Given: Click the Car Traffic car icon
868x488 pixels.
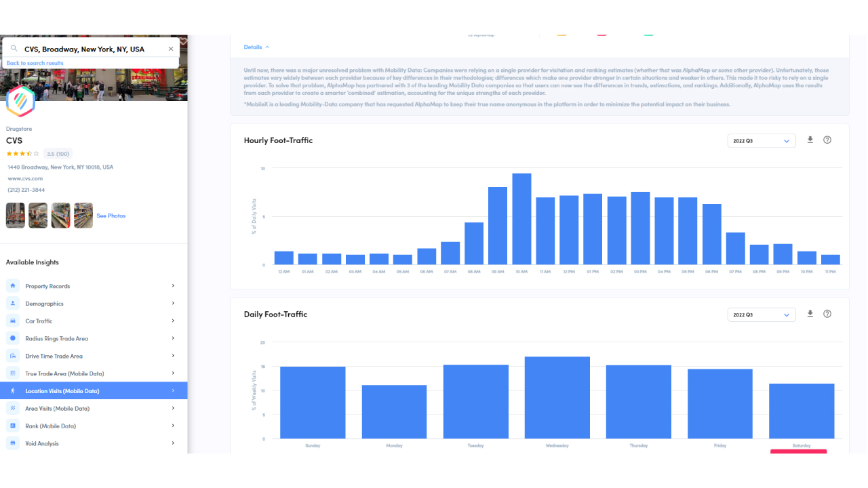Looking at the screenshot, I should tap(13, 321).
